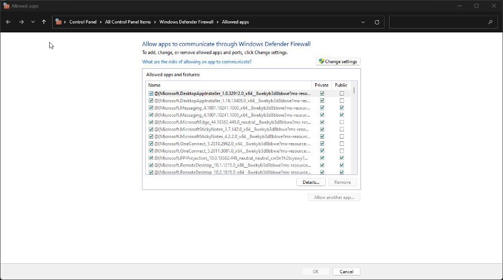Toggle MicrosoftEdge_44.18362.449.0 enable checkbox
The image size is (503, 280).
click(151, 122)
